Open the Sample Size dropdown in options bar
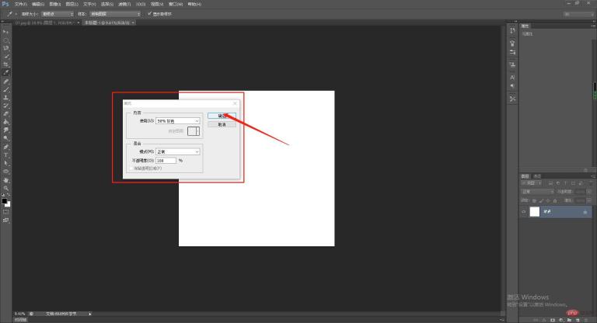 [58, 14]
